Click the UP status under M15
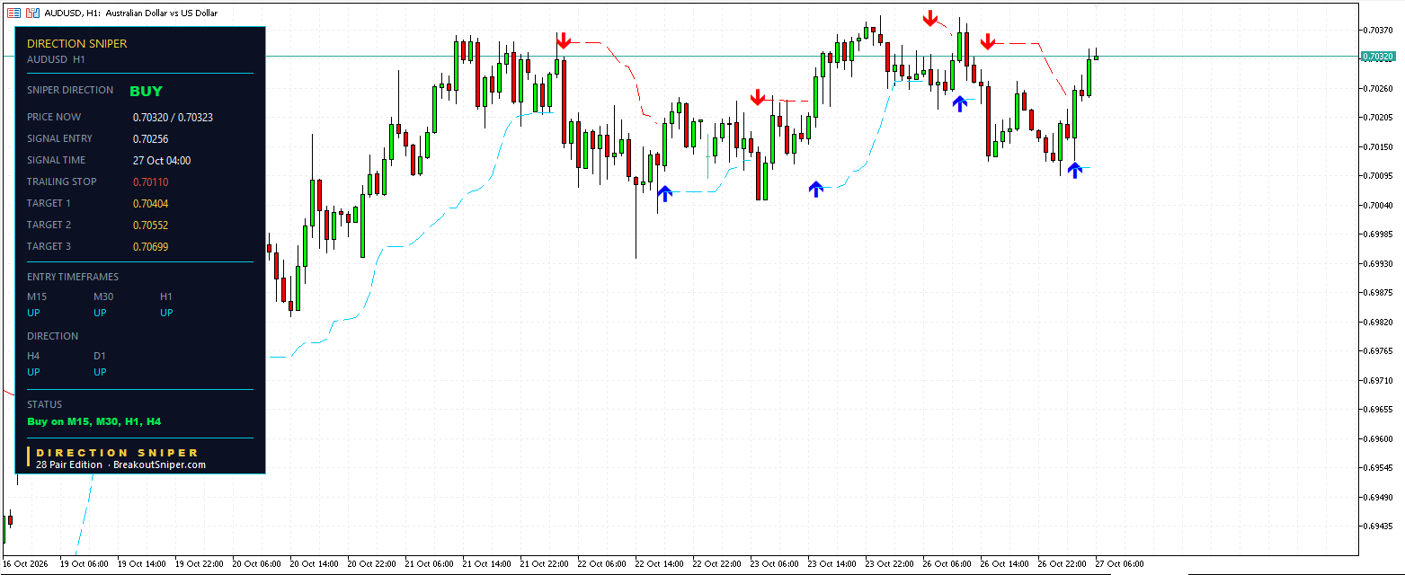Viewport: 1405px width, 575px height. tap(34, 313)
